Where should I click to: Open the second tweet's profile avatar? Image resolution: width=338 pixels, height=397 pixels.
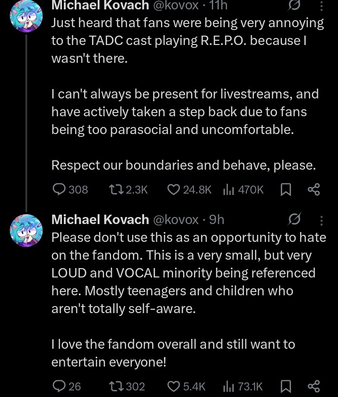pyautogui.click(x=26, y=230)
